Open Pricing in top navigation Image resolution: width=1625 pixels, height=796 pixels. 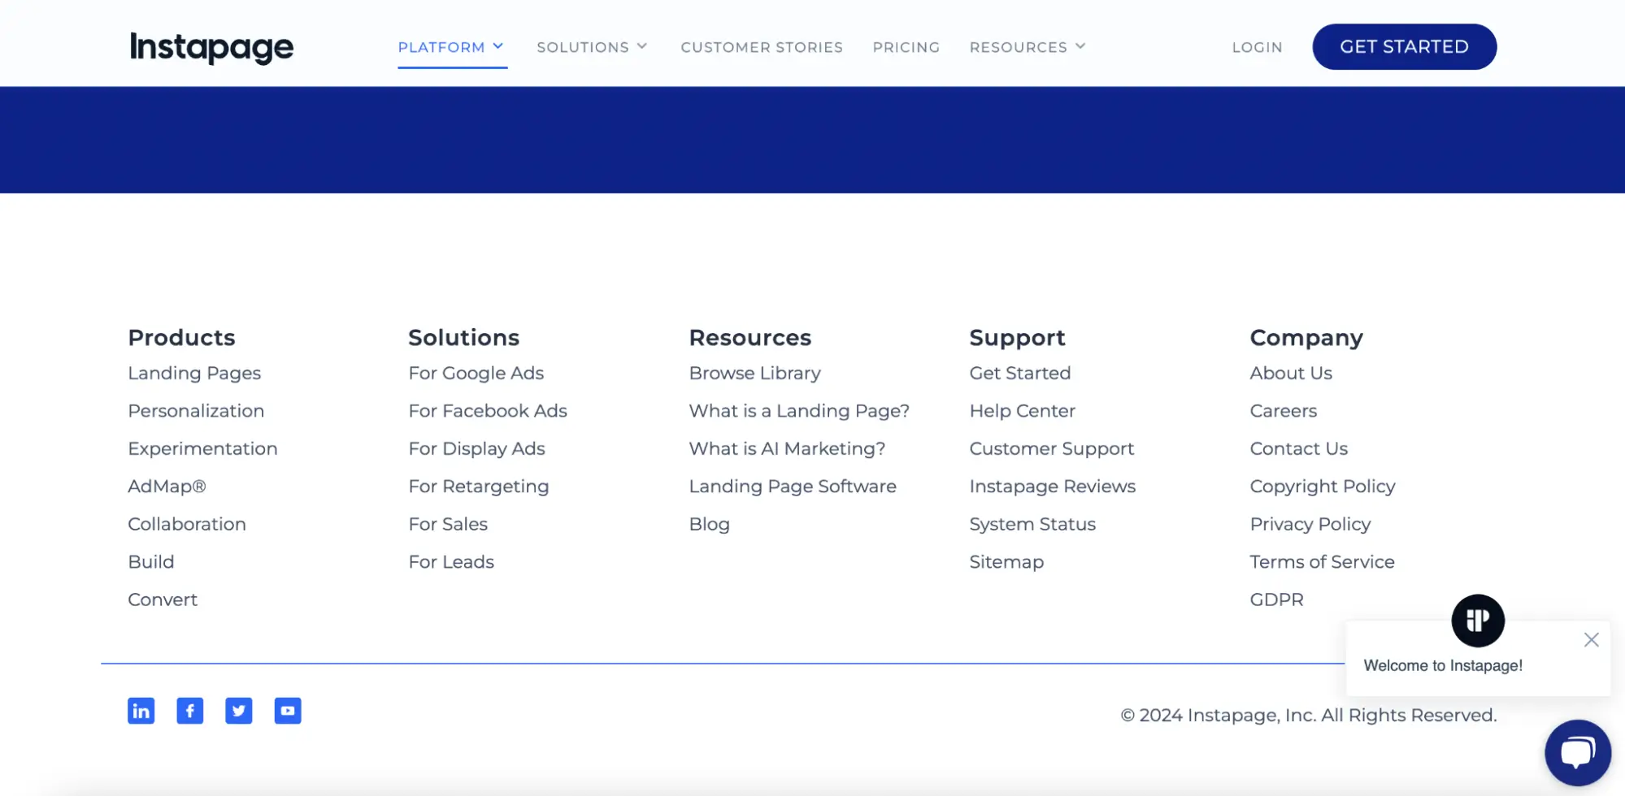tap(906, 47)
